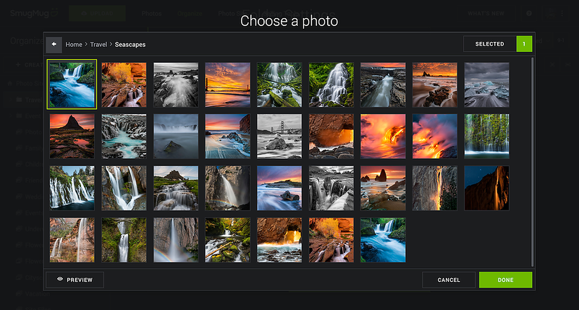Image resolution: width=579 pixels, height=310 pixels.
Task: Select the rocky channel stream at dusk
Action: (383, 85)
